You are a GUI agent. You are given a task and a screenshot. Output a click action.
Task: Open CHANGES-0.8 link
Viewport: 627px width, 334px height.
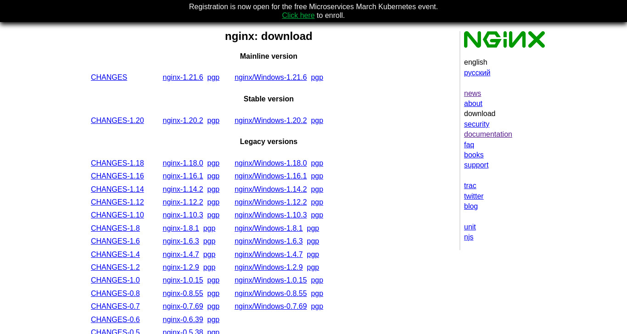115,294
